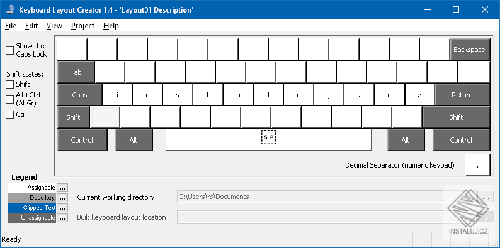Click the key labeled a
Viewport: 500px width, 248px height.
[x=238, y=95]
